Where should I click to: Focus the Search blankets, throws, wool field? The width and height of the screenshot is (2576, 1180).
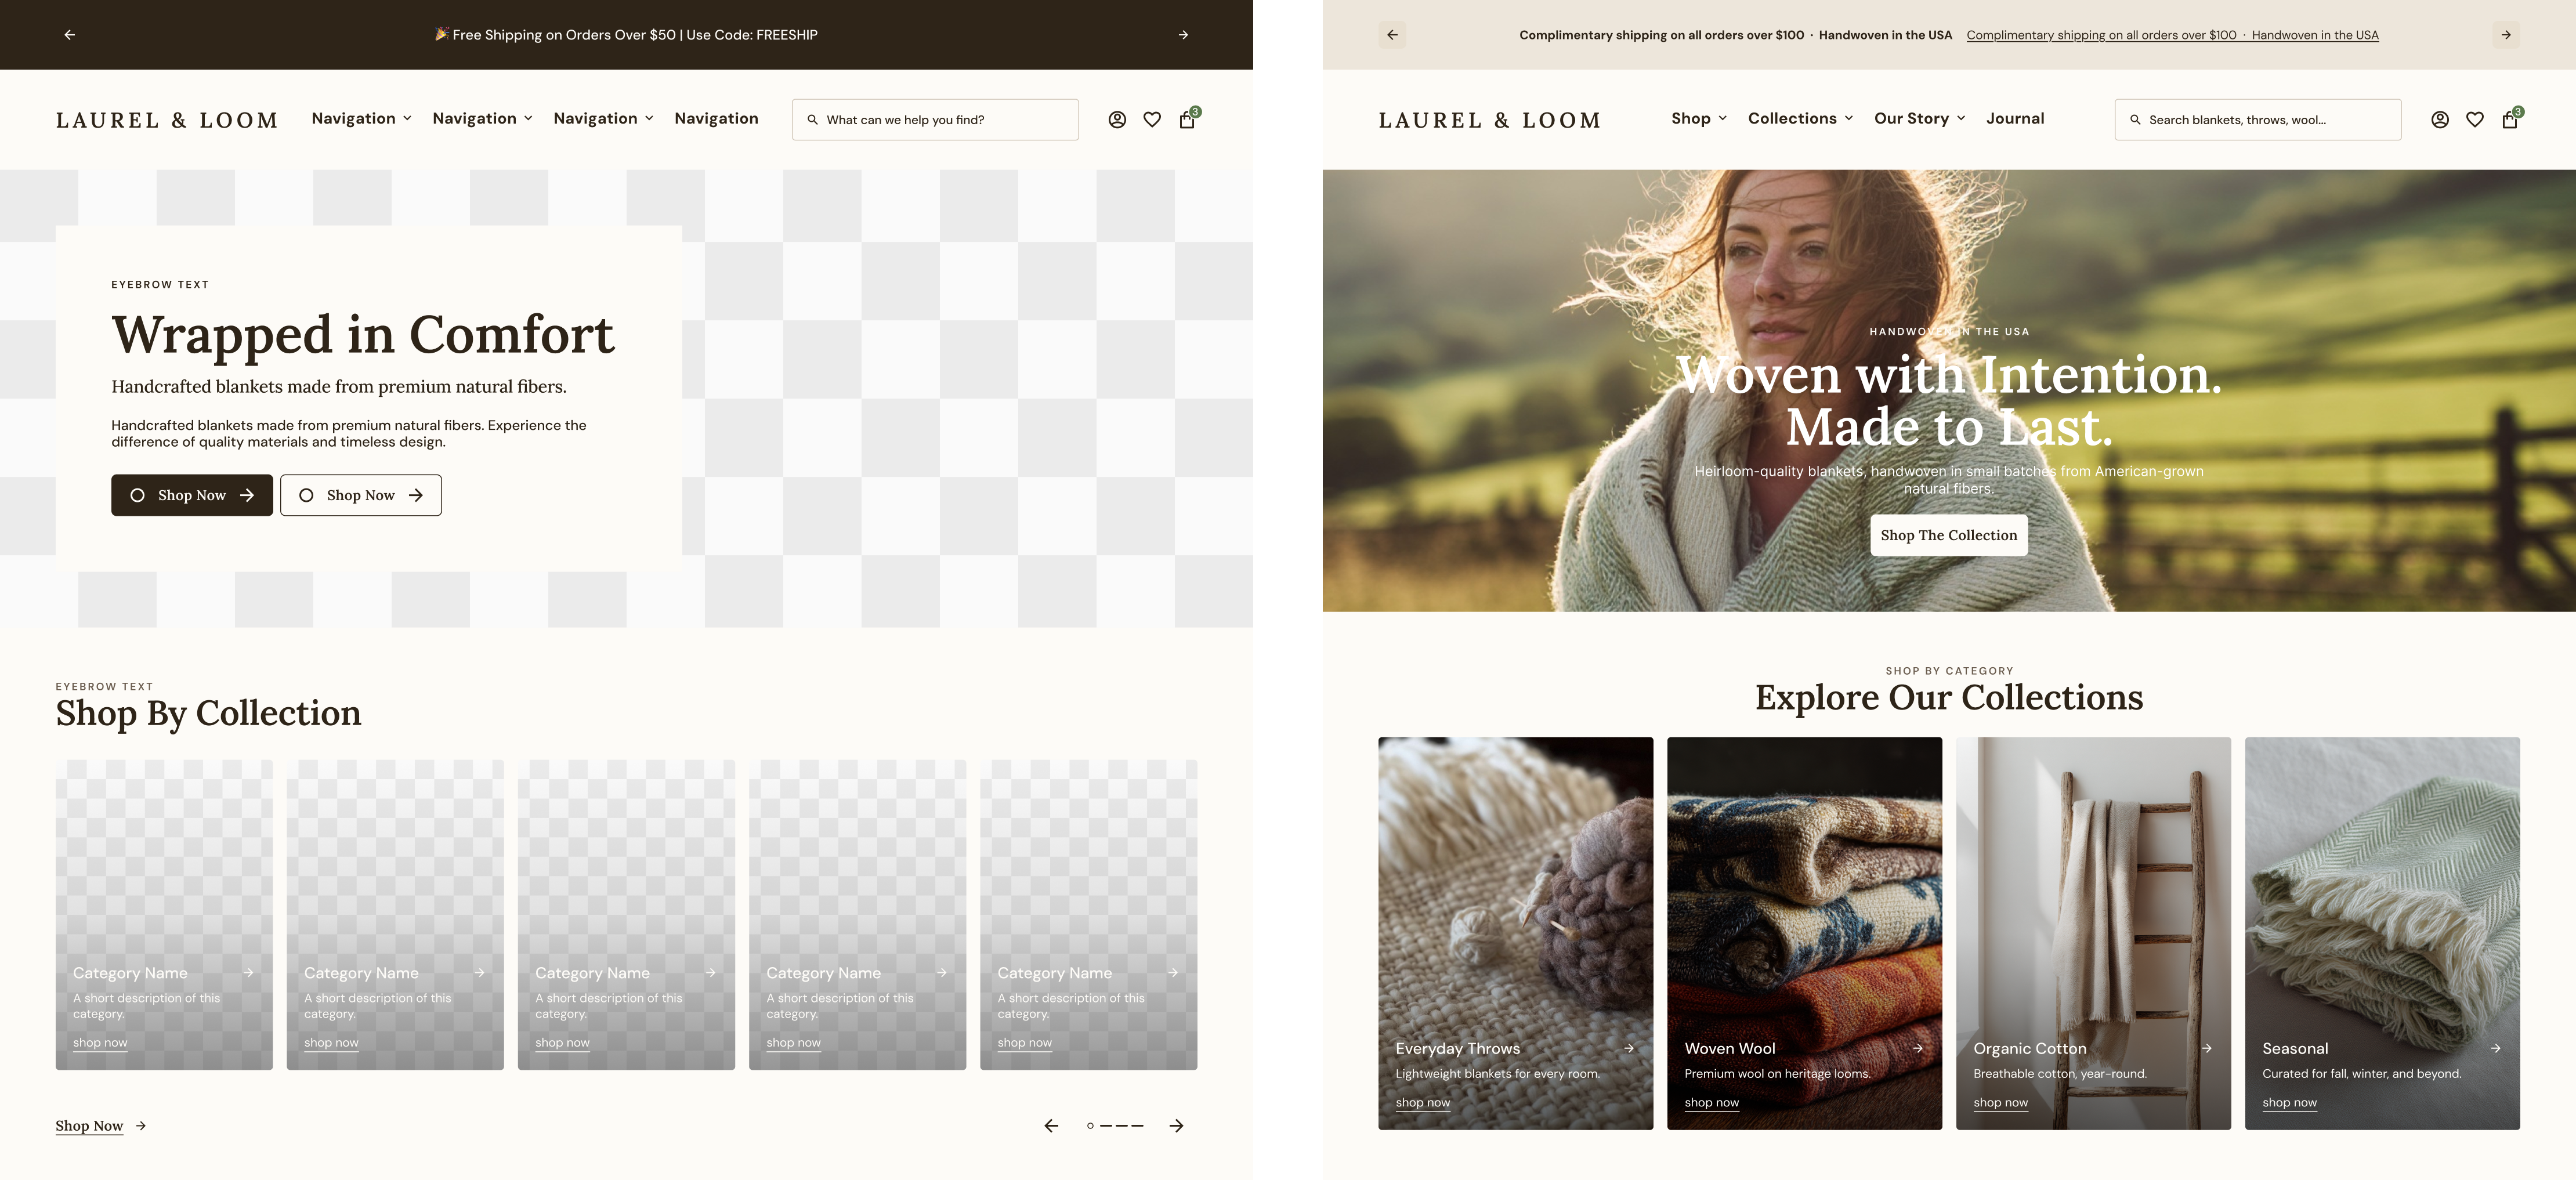(x=2258, y=120)
